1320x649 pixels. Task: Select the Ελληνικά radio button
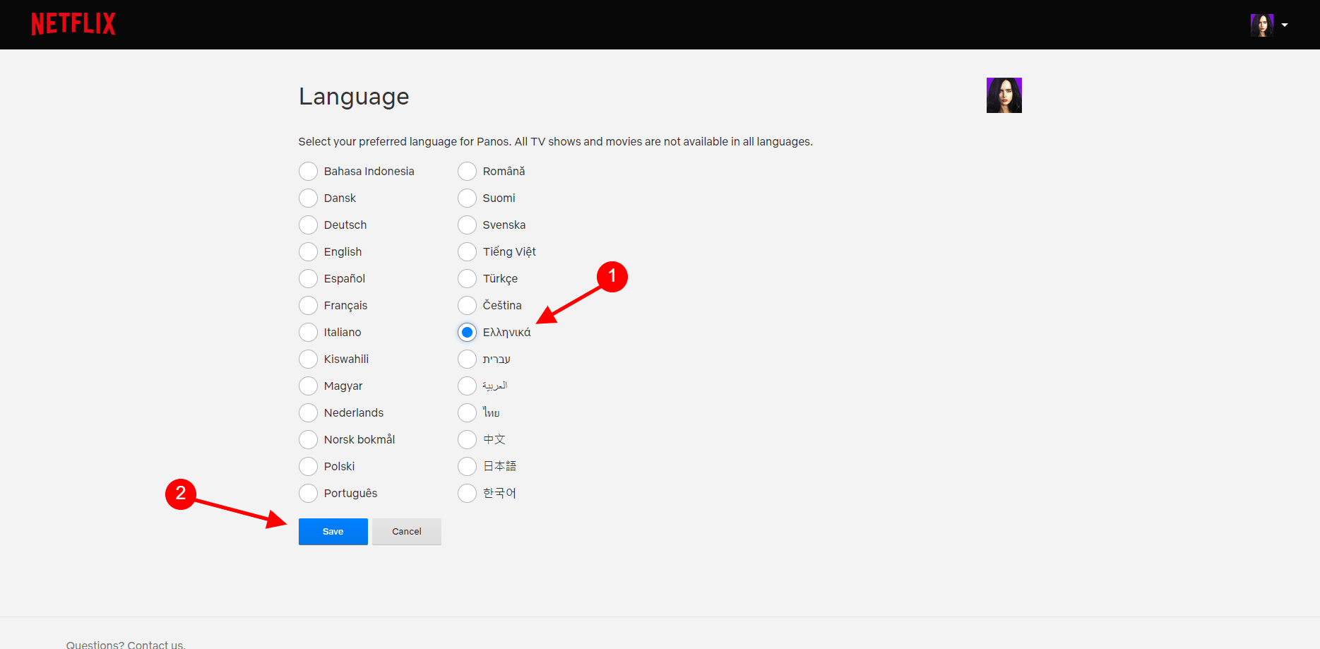(x=467, y=333)
